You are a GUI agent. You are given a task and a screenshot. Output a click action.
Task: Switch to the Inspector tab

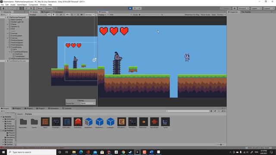pyautogui.click(x=233, y=12)
